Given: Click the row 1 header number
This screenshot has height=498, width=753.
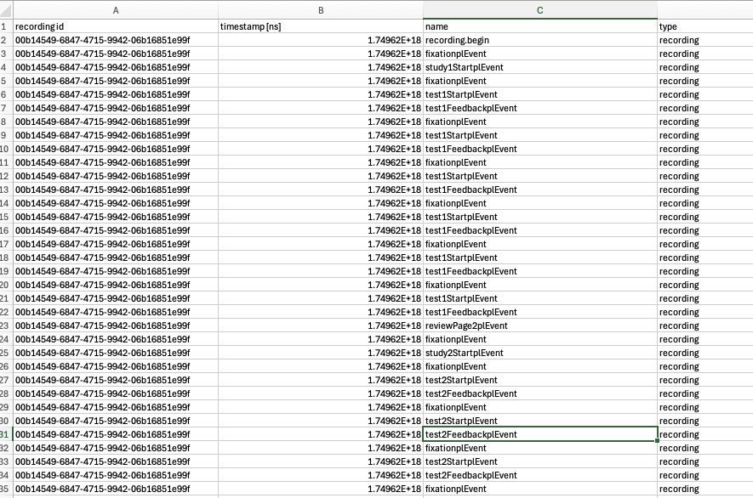Looking at the screenshot, I should point(6,26).
